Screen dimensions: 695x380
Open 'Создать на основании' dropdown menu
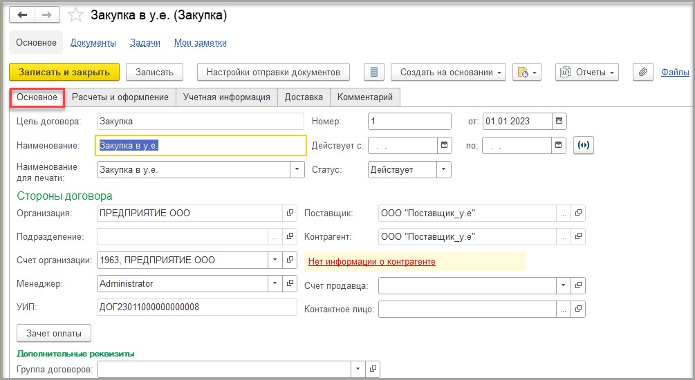[x=448, y=72]
